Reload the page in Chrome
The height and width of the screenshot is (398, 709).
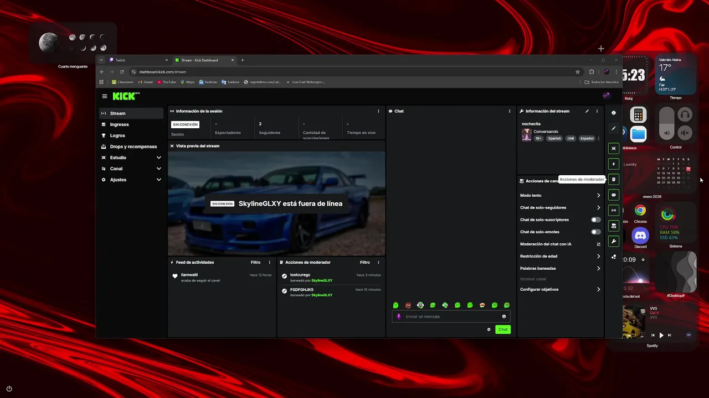pyautogui.click(x=122, y=72)
